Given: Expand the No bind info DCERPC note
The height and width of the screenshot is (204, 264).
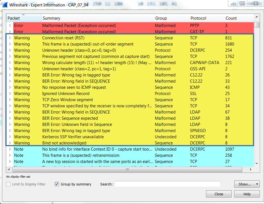Looking at the screenshot, I should pyautogui.click(x=10, y=149).
